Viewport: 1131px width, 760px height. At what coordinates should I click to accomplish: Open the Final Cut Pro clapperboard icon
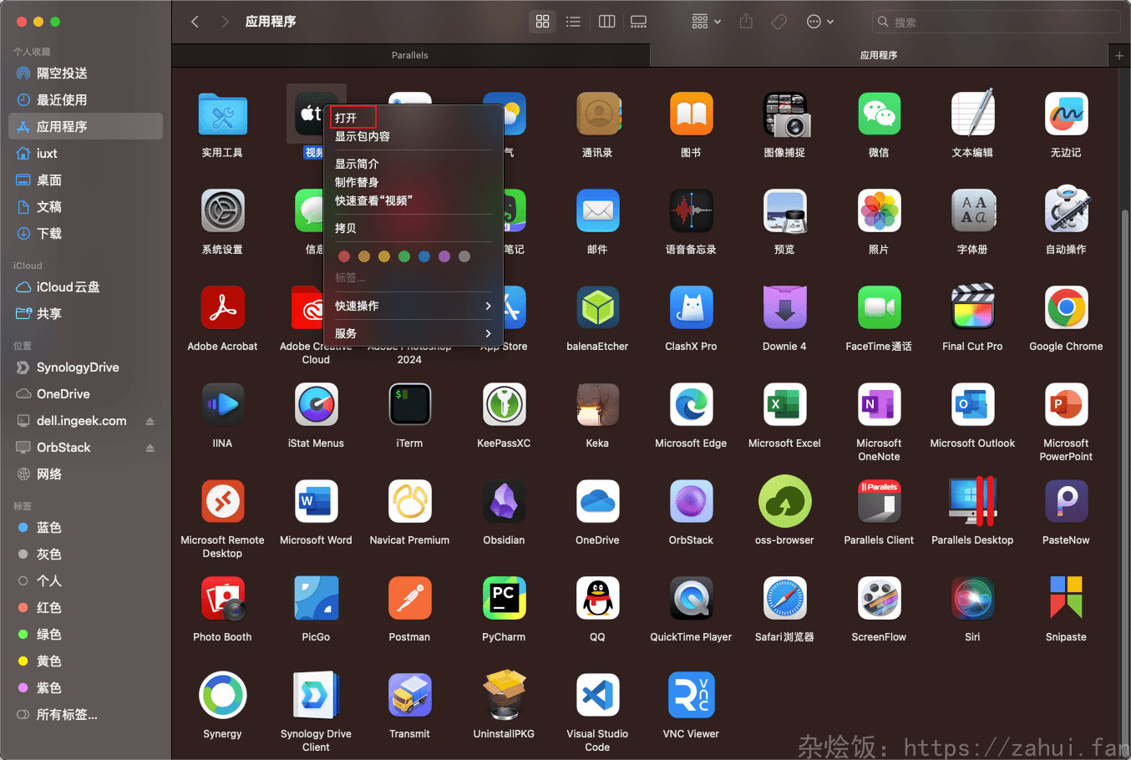click(972, 308)
